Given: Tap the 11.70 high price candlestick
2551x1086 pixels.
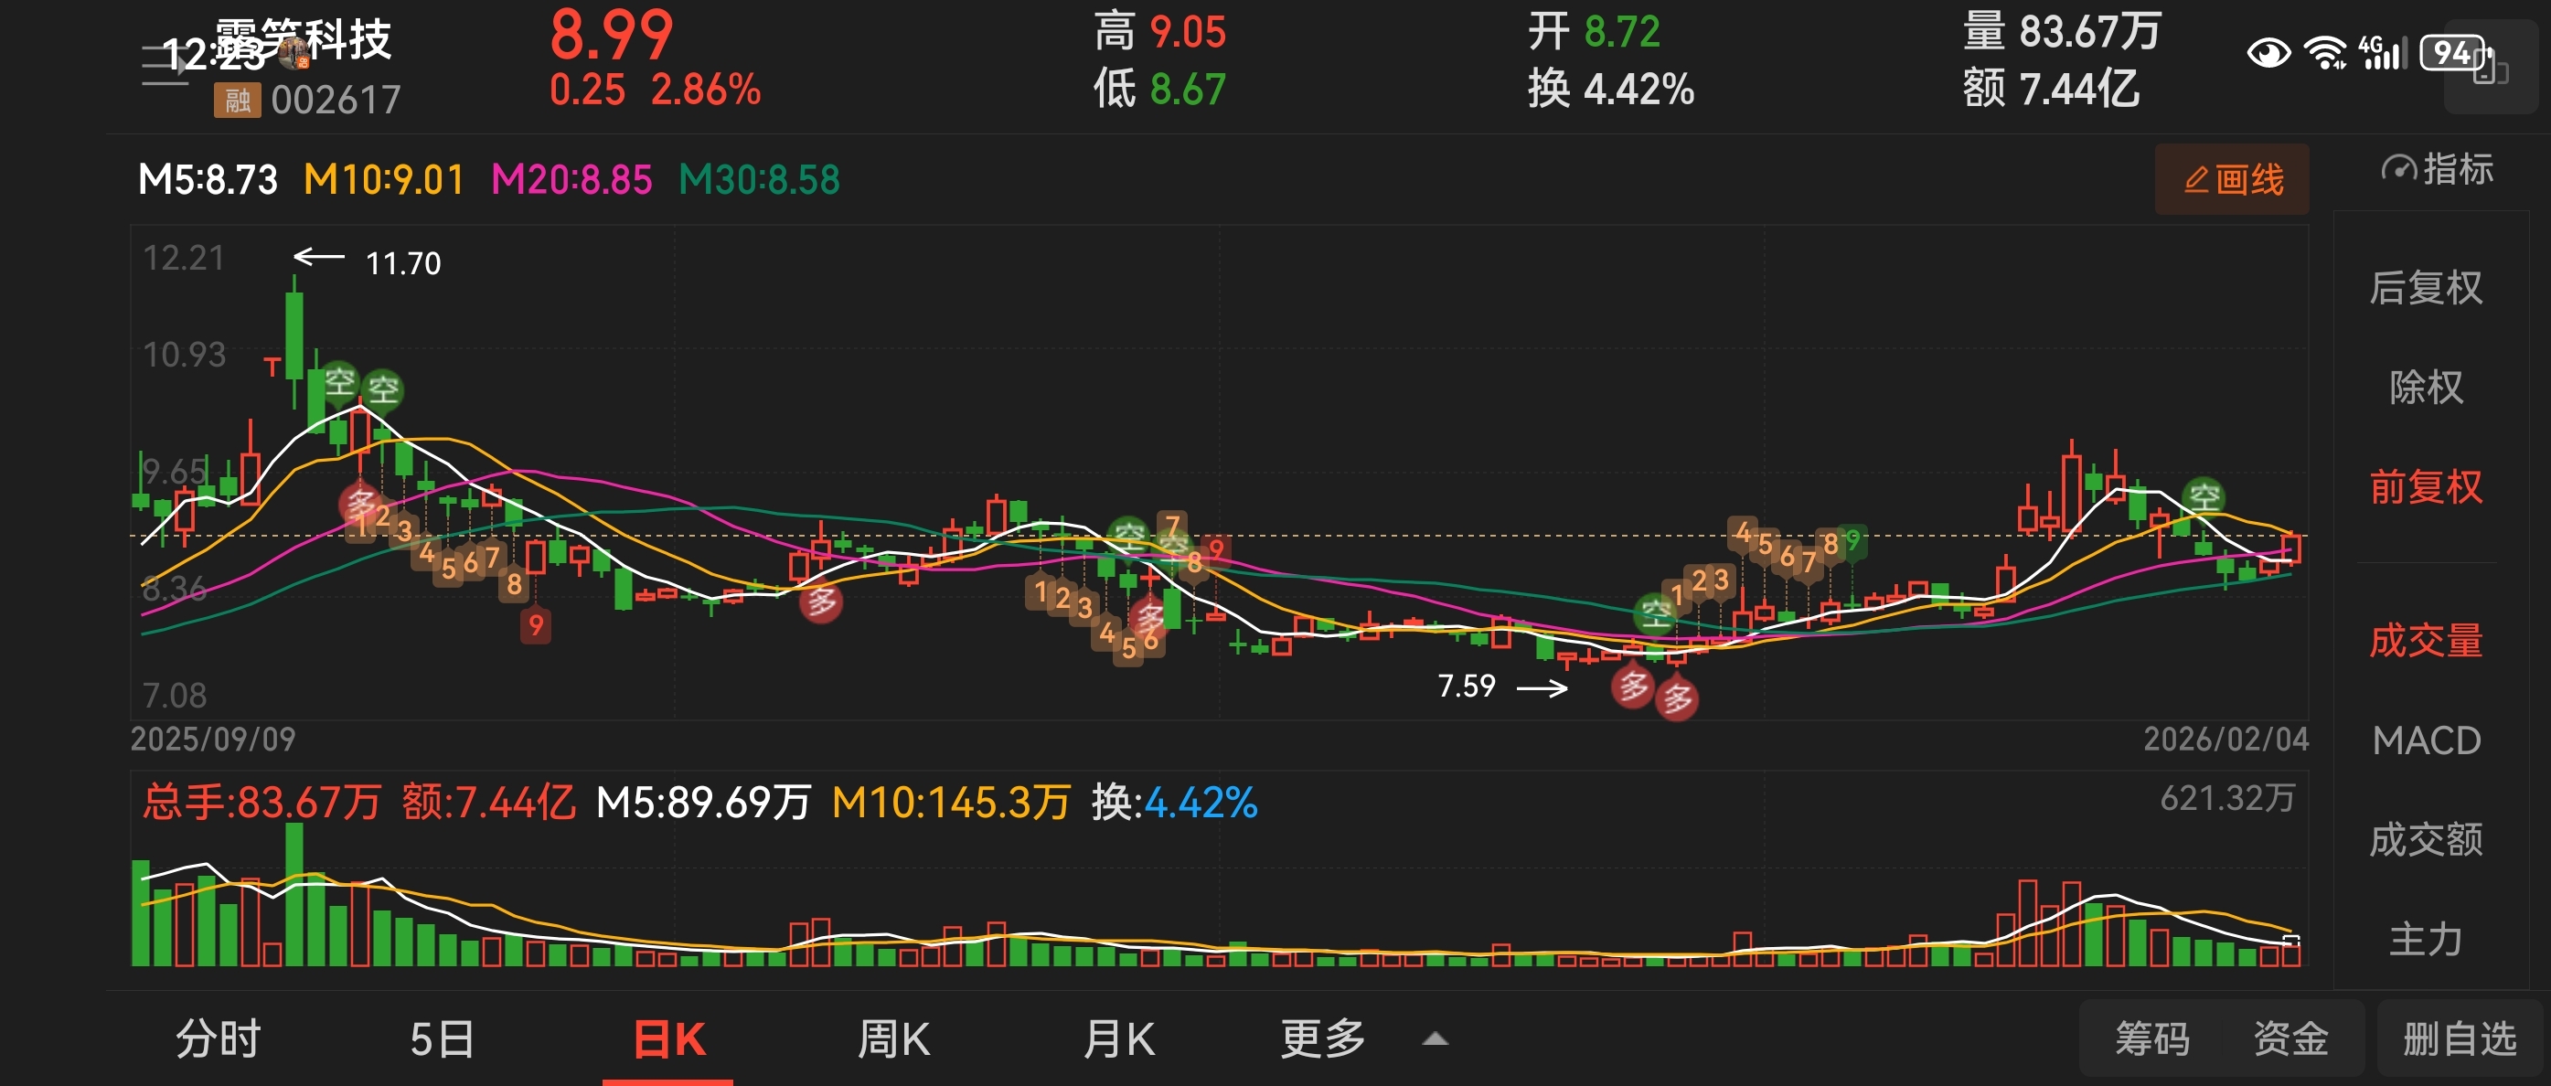Looking at the screenshot, I should (x=294, y=336).
